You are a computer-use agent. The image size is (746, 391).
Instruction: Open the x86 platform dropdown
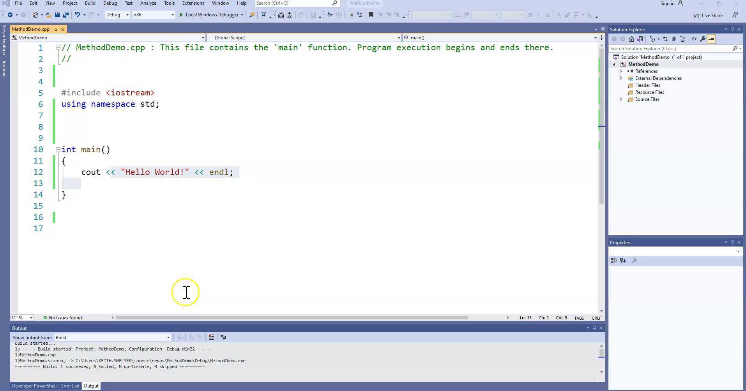click(173, 15)
